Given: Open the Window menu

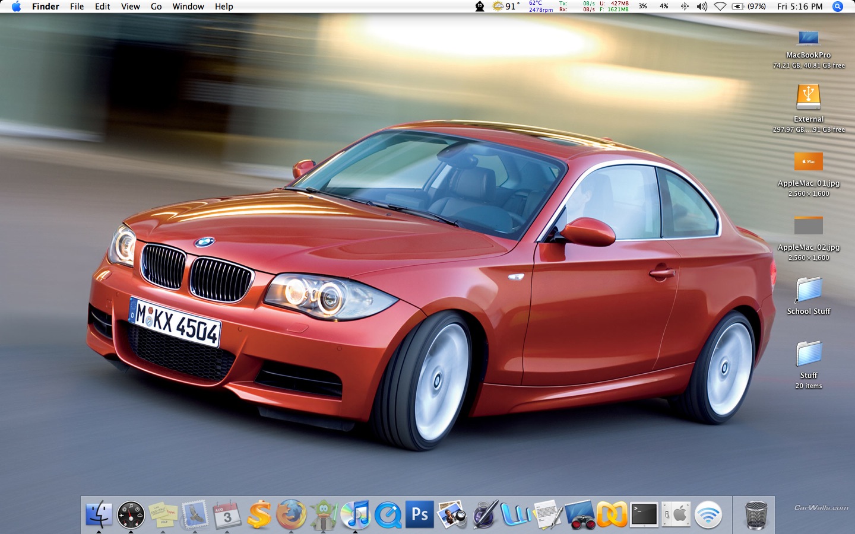Looking at the screenshot, I should pyautogui.click(x=188, y=7).
